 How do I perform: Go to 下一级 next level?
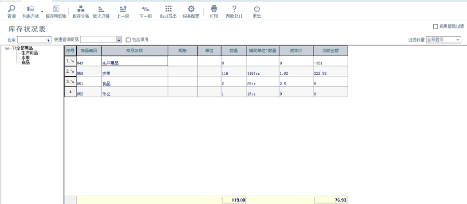tap(146, 9)
